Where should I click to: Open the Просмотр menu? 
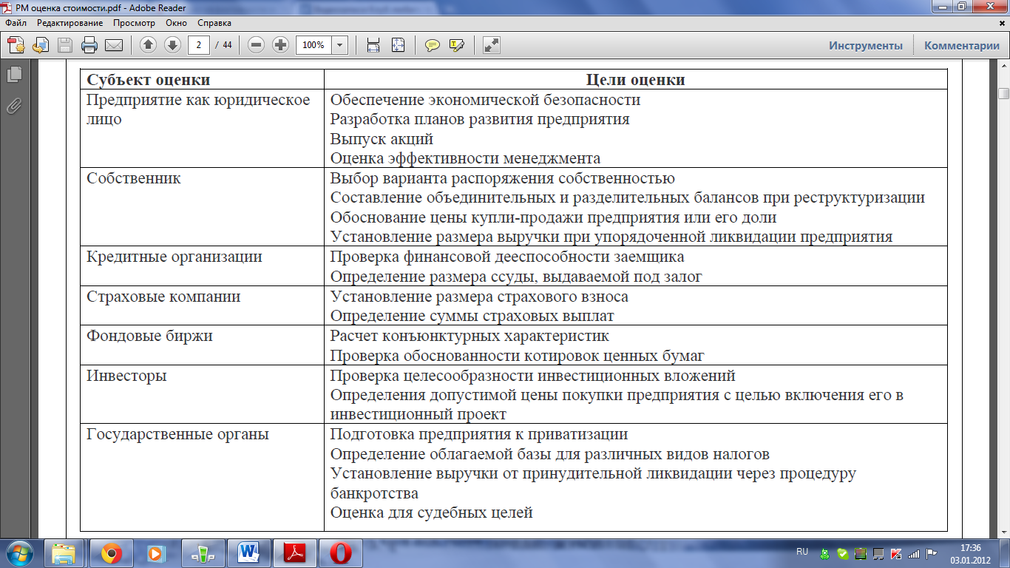(x=134, y=23)
